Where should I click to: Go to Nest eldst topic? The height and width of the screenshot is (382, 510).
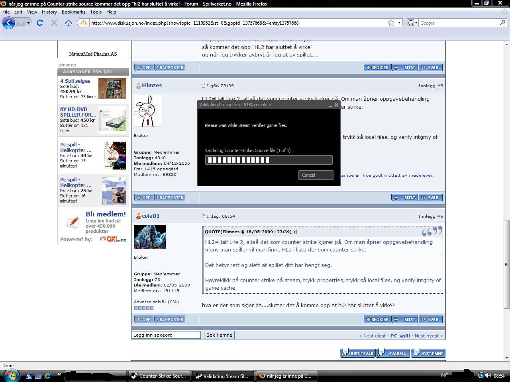click(x=372, y=336)
